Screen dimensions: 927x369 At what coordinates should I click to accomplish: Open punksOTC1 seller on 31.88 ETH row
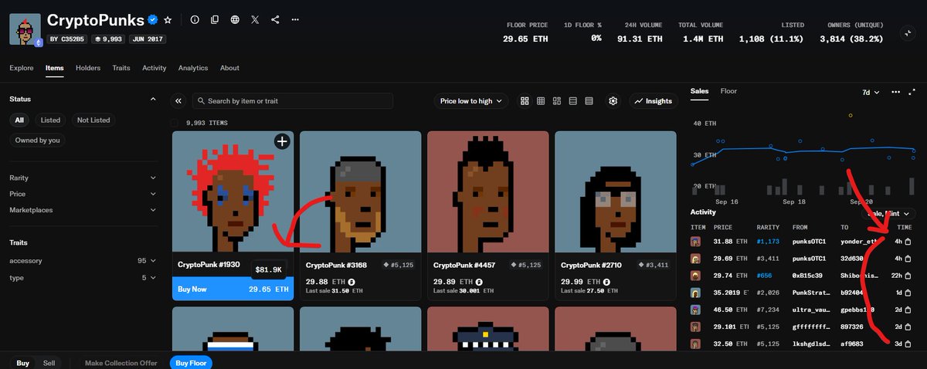pos(810,241)
